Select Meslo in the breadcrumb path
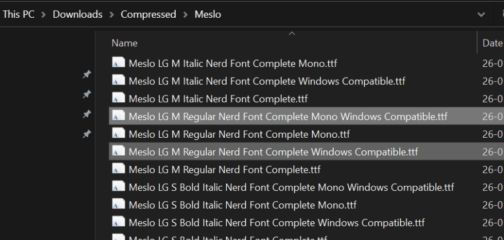The image size is (504, 240). [x=208, y=14]
